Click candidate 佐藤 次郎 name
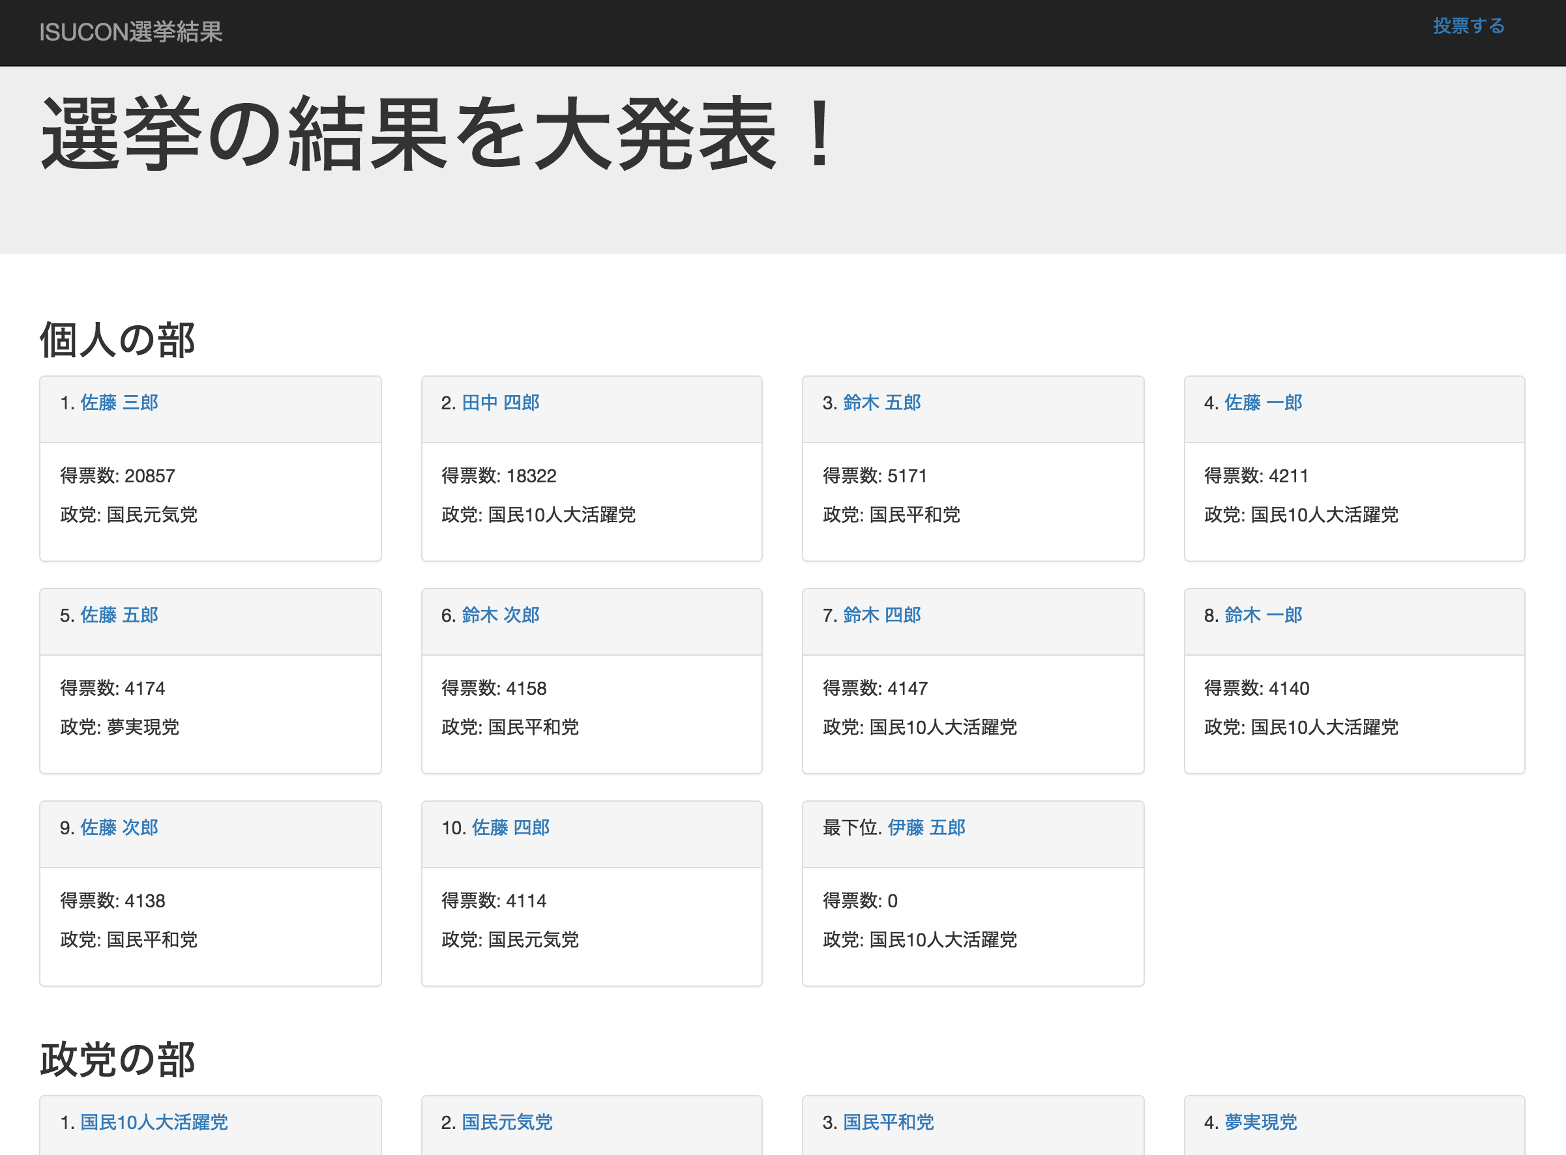The image size is (1566, 1155). 119,828
